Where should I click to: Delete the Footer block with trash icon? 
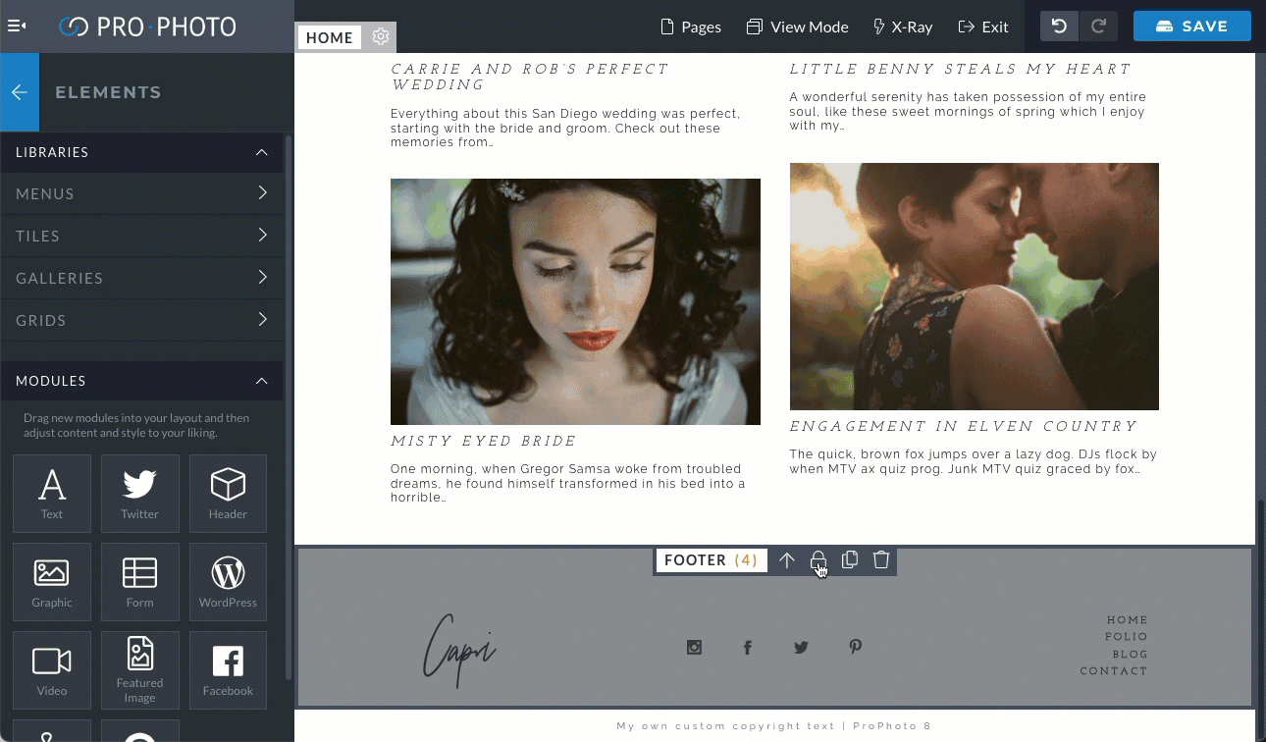pyautogui.click(x=881, y=559)
